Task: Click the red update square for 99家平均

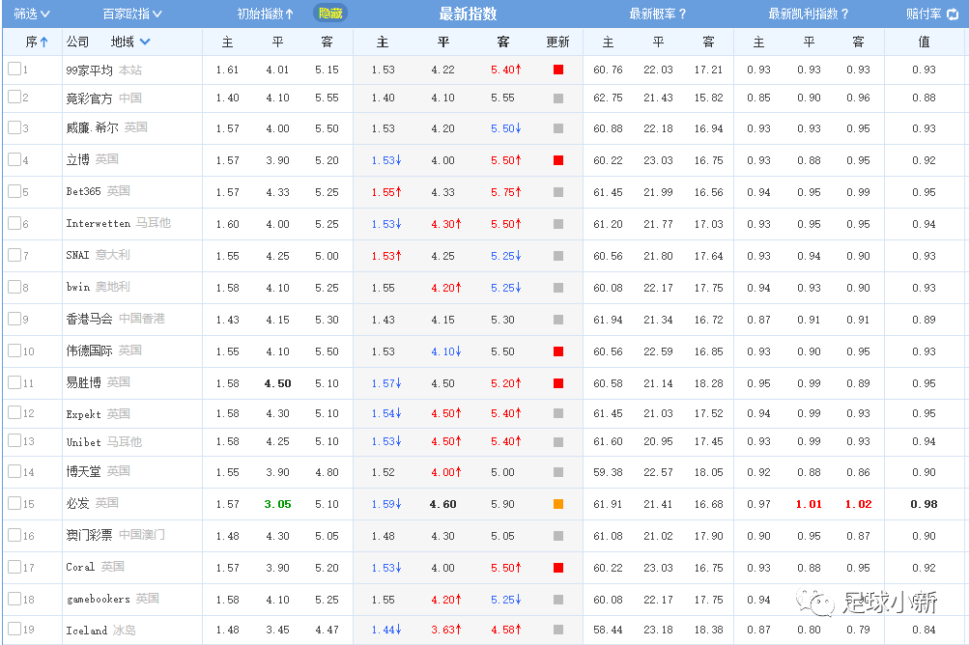Action: (558, 70)
